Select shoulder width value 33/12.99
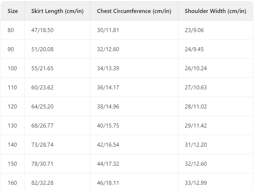Image resolution: width=255 pixels, height=192 pixels. 195,183
